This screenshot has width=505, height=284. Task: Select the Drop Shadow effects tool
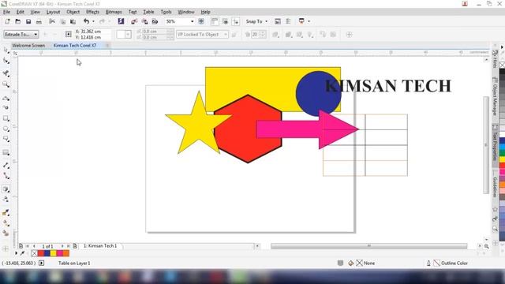(x=6, y=189)
